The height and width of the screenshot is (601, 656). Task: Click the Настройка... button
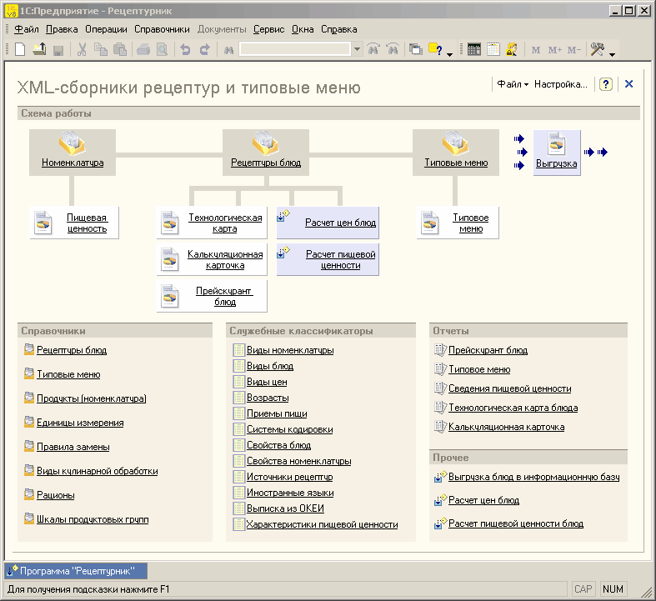561,84
